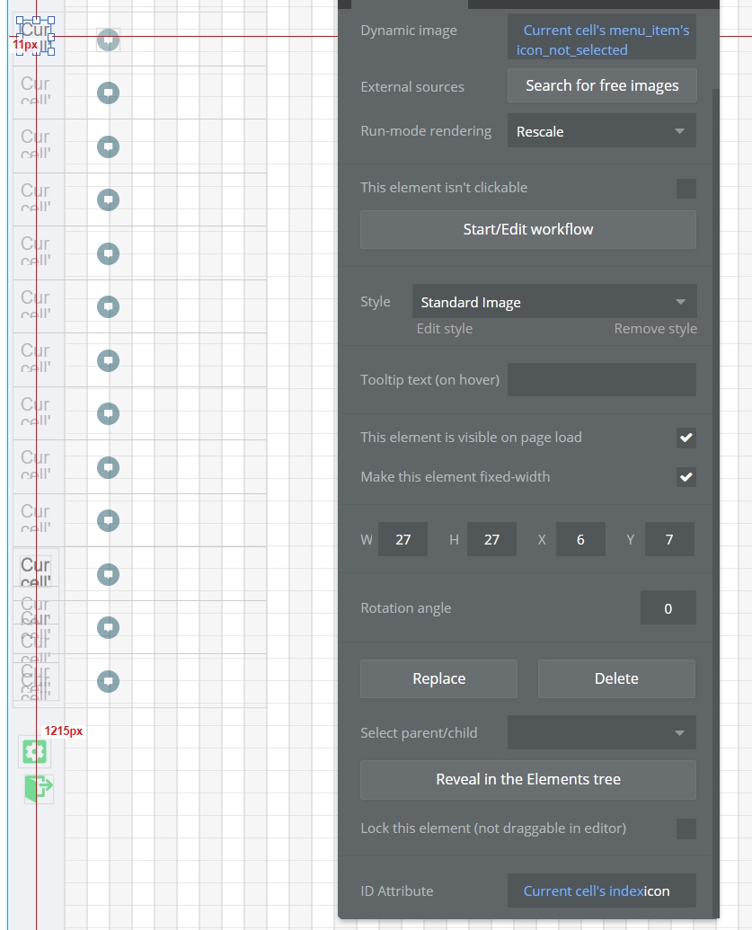This screenshot has width=752, height=930.
Task: Open the Run-mode rendering dropdown showing Rescale
Action: pyautogui.click(x=601, y=130)
